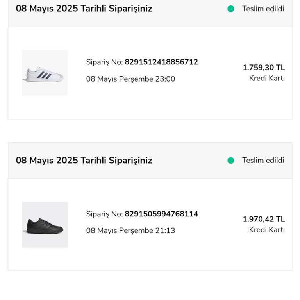Click blank area below the black sneaker image

pyautogui.click(x=45, y=259)
